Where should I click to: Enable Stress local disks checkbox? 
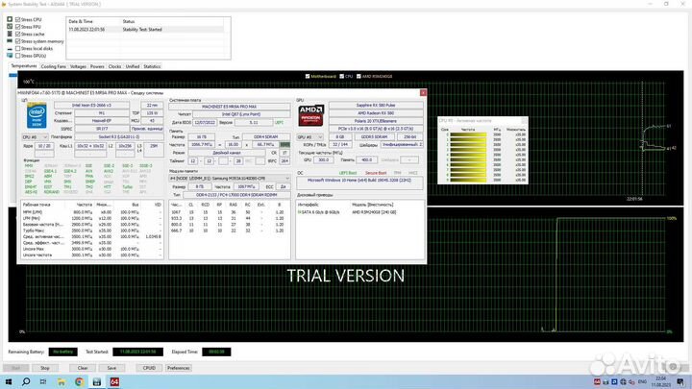pyautogui.click(x=18, y=49)
